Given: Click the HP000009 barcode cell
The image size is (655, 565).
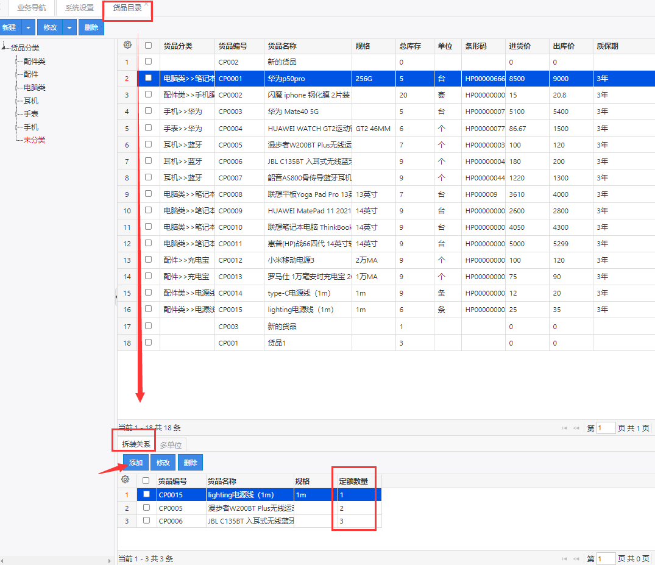Looking at the screenshot, I should tap(483, 194).
